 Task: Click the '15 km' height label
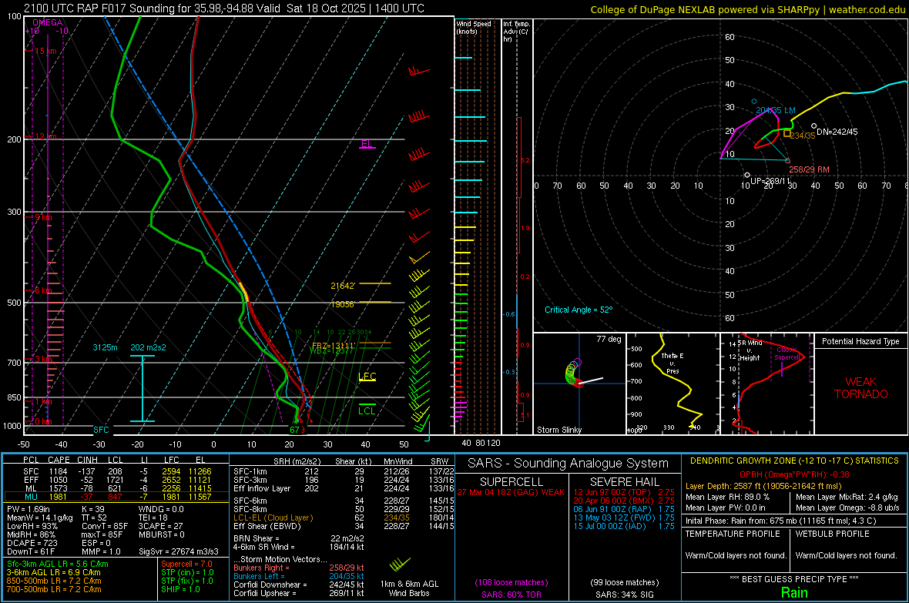pos(45,51)
